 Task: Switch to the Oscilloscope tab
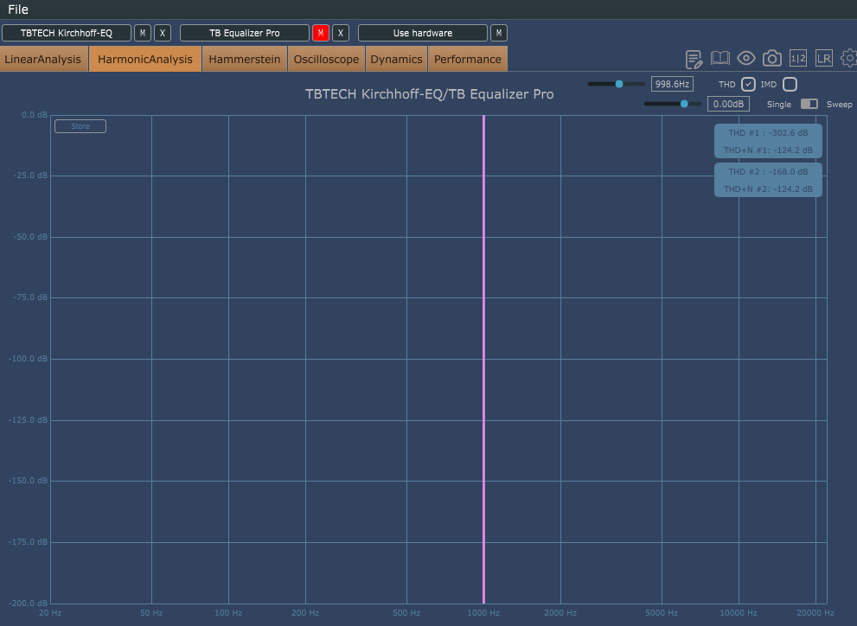326,59
